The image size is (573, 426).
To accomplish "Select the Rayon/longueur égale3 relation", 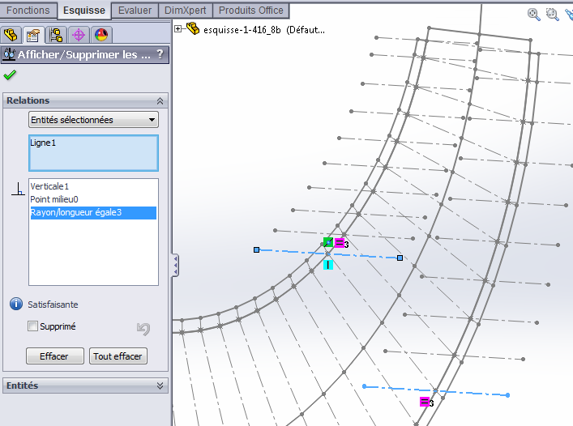I will coord(93,212).
